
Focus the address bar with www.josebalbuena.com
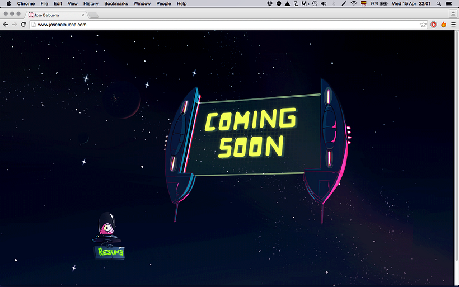pyautogui.click(x=228, y=25)
